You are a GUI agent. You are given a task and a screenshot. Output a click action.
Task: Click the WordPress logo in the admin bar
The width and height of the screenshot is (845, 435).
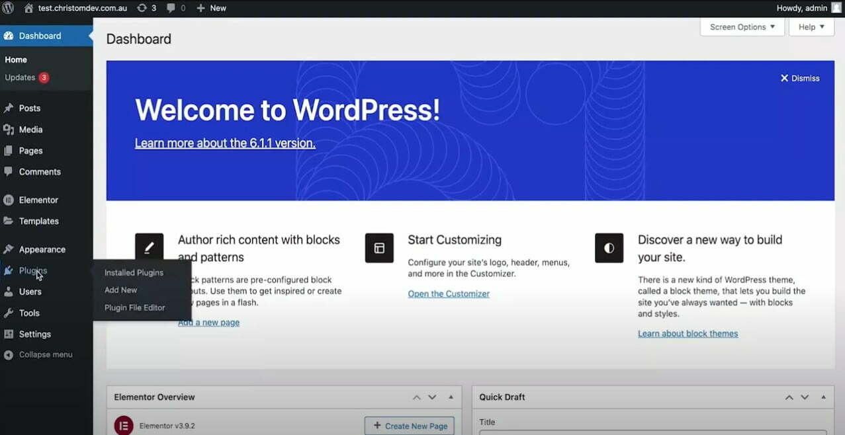pyautogui.click(x=8, y=8)
